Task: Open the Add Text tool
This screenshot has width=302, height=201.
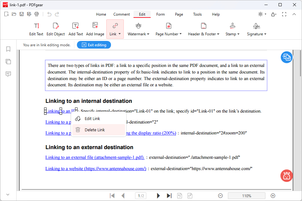Action: 75,29
